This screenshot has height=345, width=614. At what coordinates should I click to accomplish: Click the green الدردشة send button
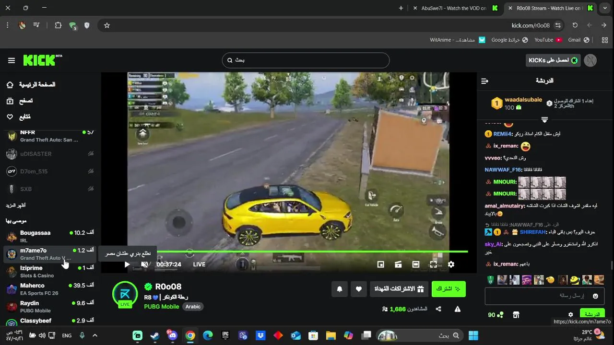pyautogui.click(x=592, y=314)
